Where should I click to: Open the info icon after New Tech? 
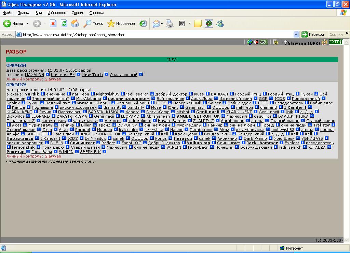point(107,74)
